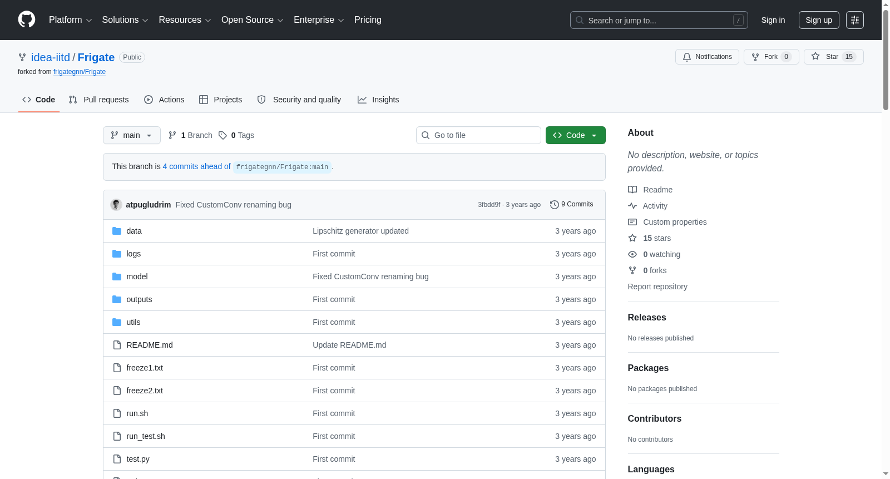The height and width of the screenshot is (479, 890).
Task: Click the atpugludrim avatar image
Action: coord(116,205)
